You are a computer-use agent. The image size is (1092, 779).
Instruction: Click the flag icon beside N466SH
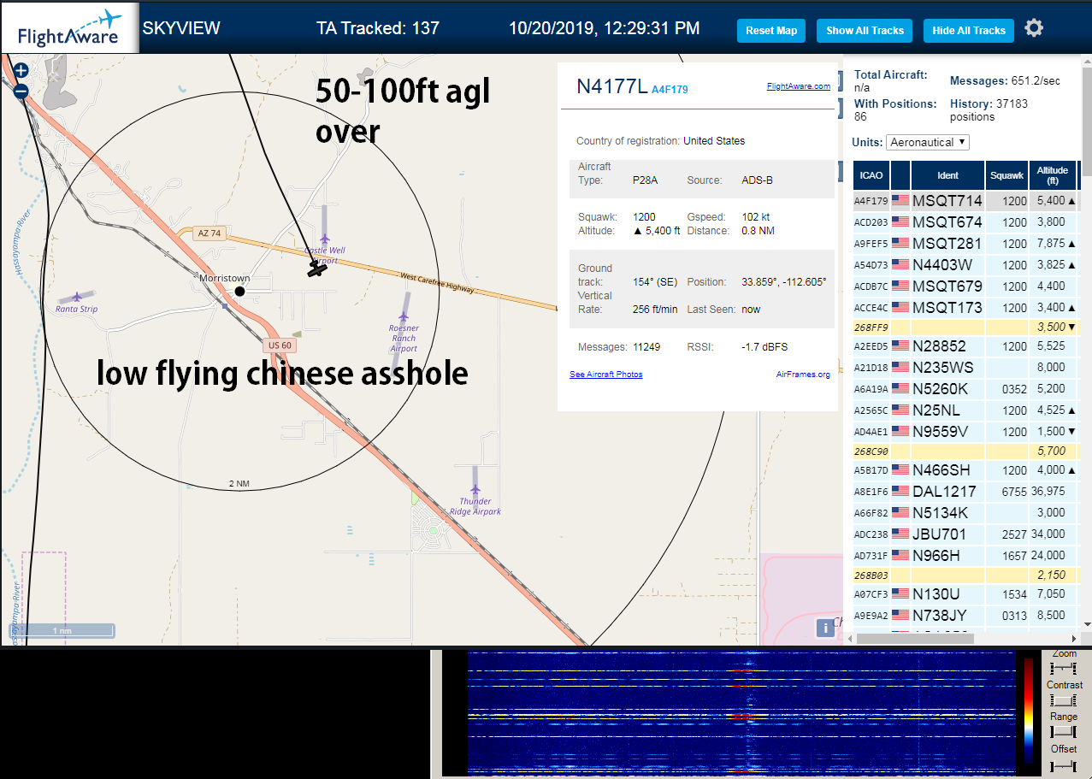900,469
